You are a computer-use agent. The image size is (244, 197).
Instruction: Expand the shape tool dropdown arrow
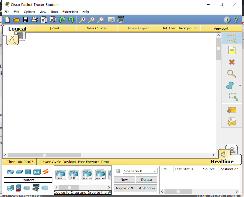pyautogui.click(x=240, y=85)
